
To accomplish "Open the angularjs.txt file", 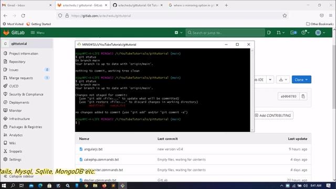I will (x=93, y=149).
